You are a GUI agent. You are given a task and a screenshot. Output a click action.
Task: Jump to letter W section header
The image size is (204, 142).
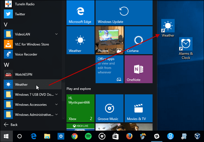(x=6, y=65)
